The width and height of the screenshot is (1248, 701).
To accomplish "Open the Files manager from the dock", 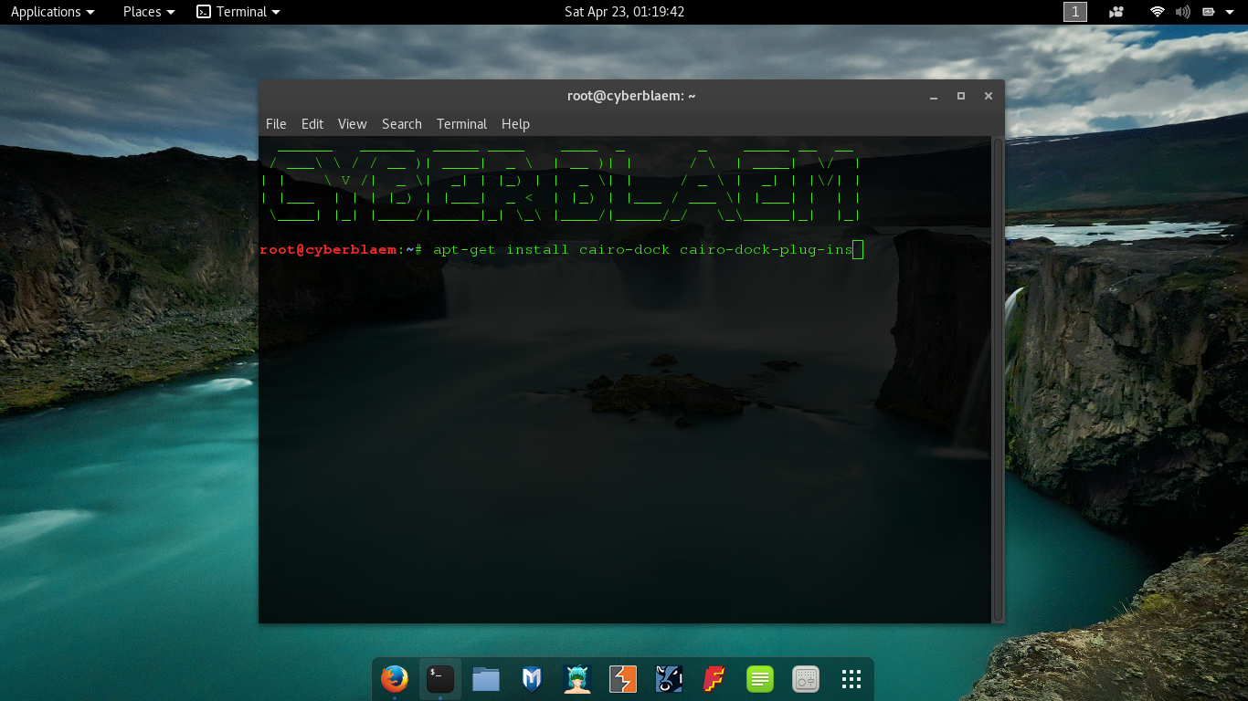I will coord(486,679).
